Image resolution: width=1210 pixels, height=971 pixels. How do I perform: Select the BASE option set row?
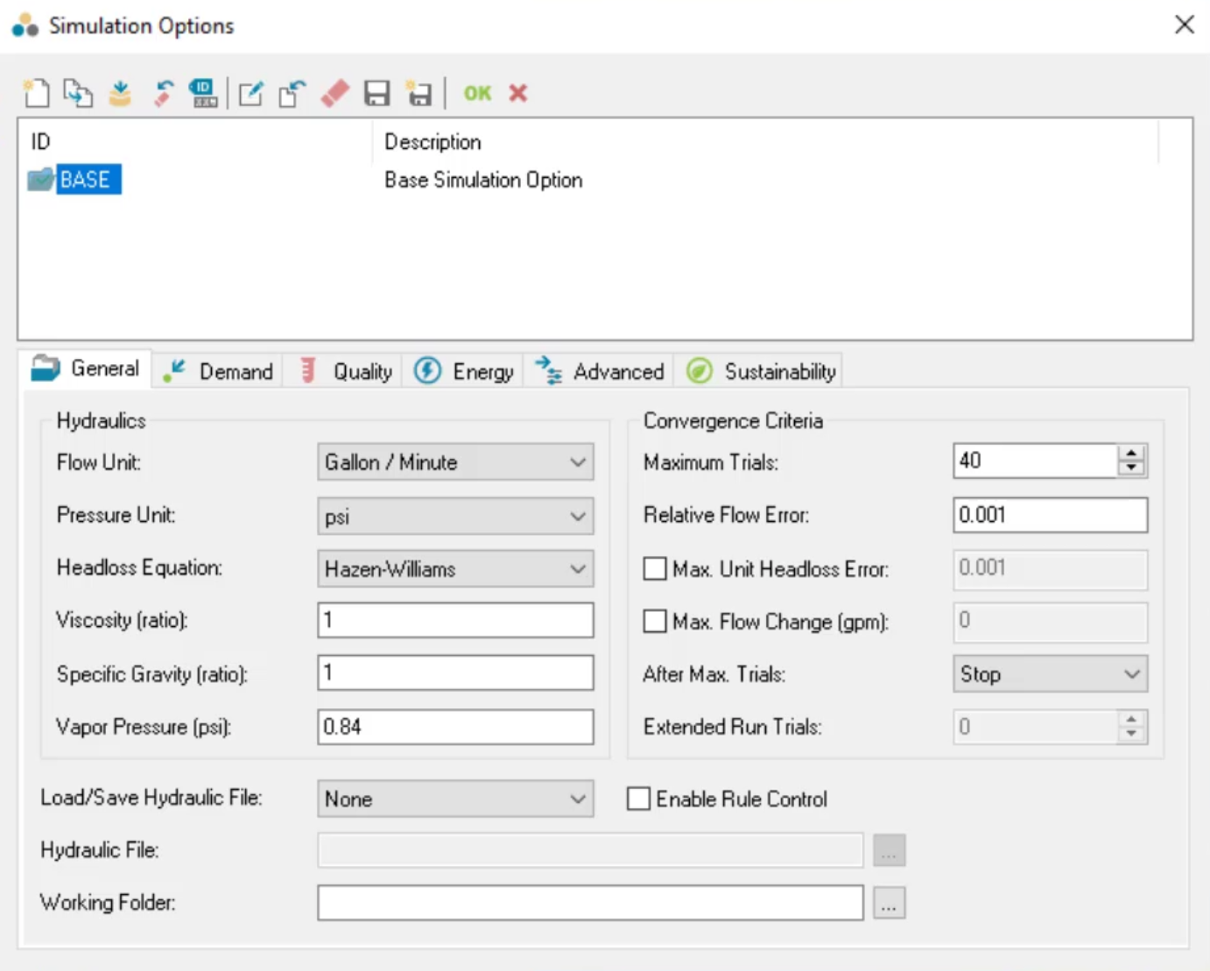[x=88, y=179]
